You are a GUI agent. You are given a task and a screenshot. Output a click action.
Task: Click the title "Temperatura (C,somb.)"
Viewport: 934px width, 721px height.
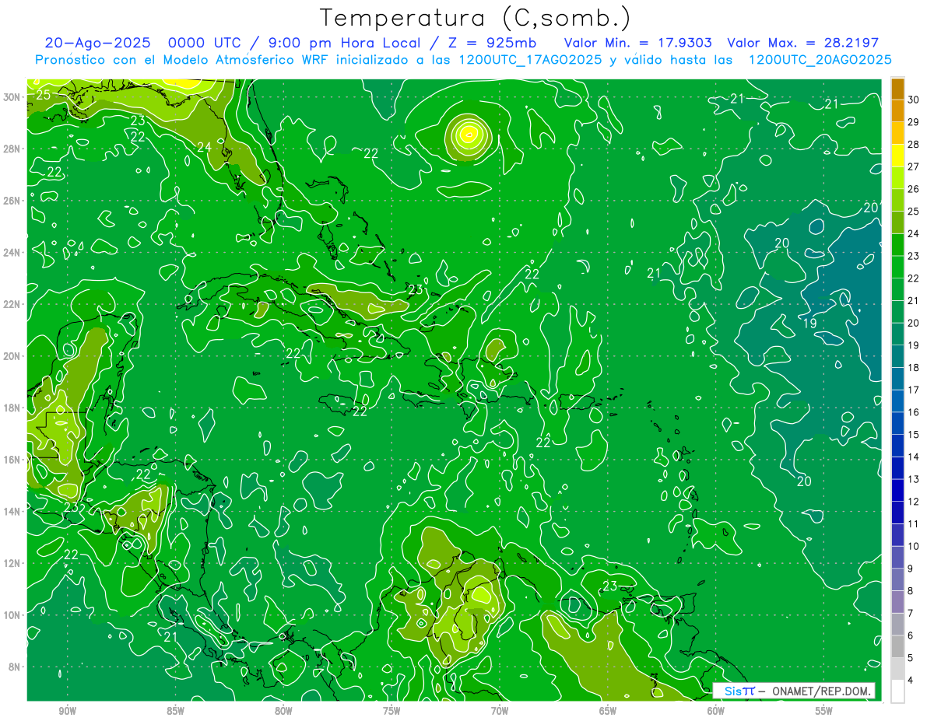[x=475, y=18]
